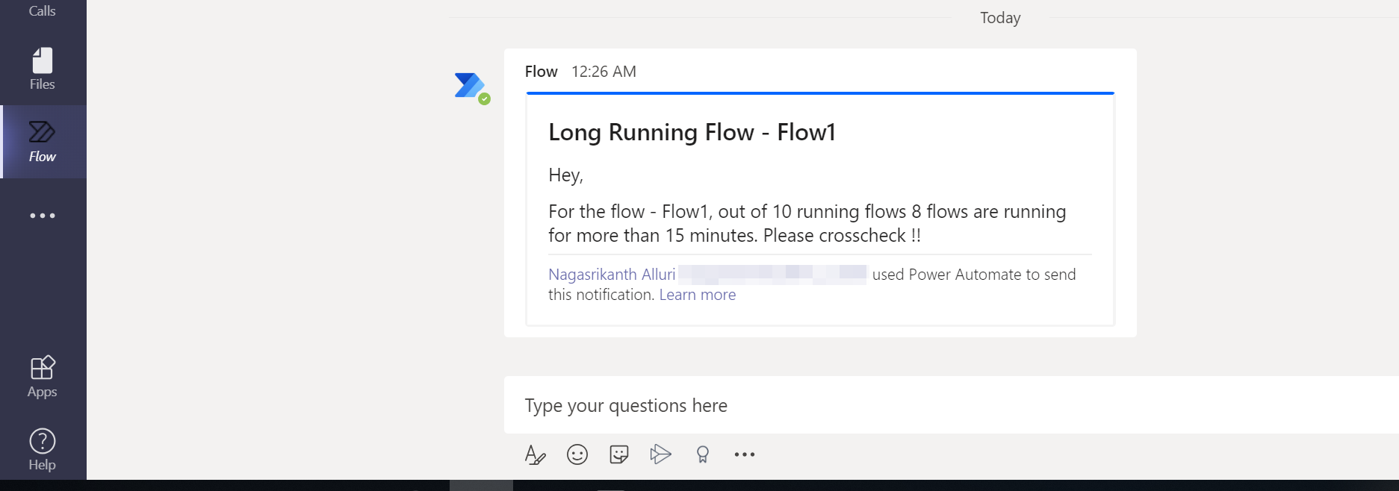Open the Apps store icon
This screenshot has width=1399, height=491.
click(43, 376)
